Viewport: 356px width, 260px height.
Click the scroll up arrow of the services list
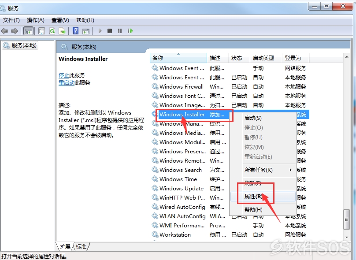[347, 57]
